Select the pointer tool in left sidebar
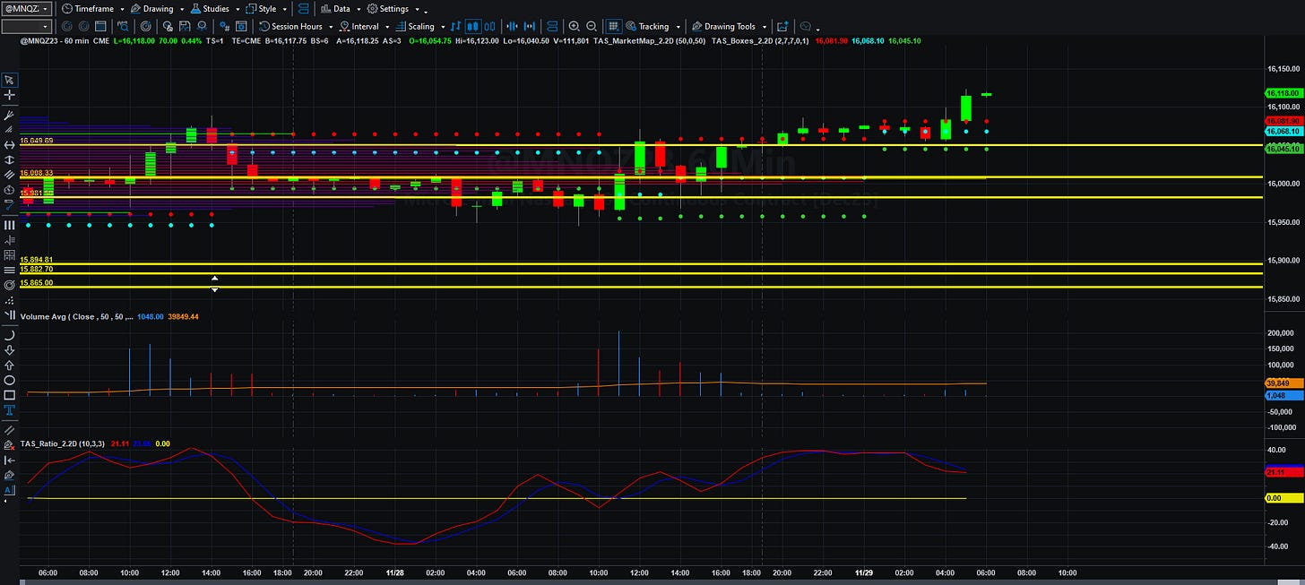 click(x=9, y=80)
